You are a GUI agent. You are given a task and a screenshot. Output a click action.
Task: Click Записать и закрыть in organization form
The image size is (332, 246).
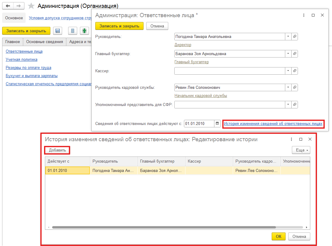(26, 31)
